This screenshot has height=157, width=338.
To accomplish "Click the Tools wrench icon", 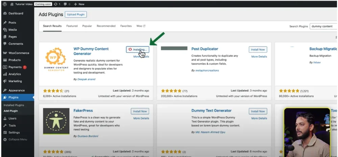I will click(5, 125).
